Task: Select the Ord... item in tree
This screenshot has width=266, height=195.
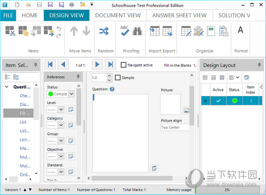Action: coord(25,175)
